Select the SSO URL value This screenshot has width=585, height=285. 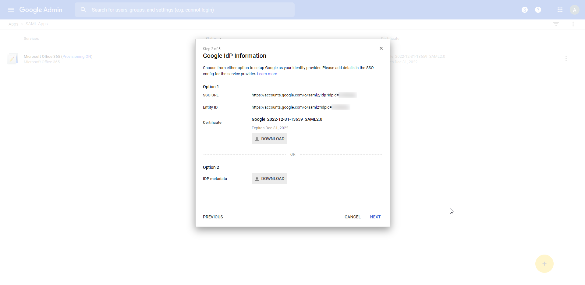click(304, 95)
